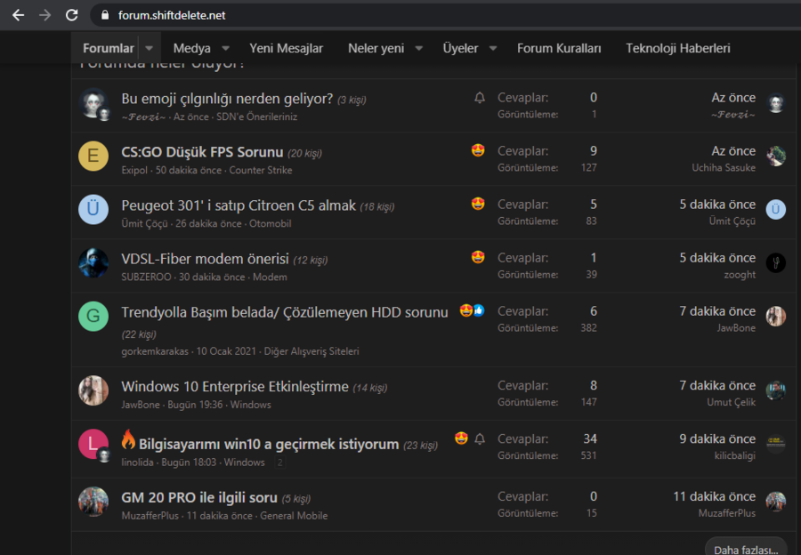
Task: Click bell icon on emoji çılgınlığı thread
Action: point(479,98)
